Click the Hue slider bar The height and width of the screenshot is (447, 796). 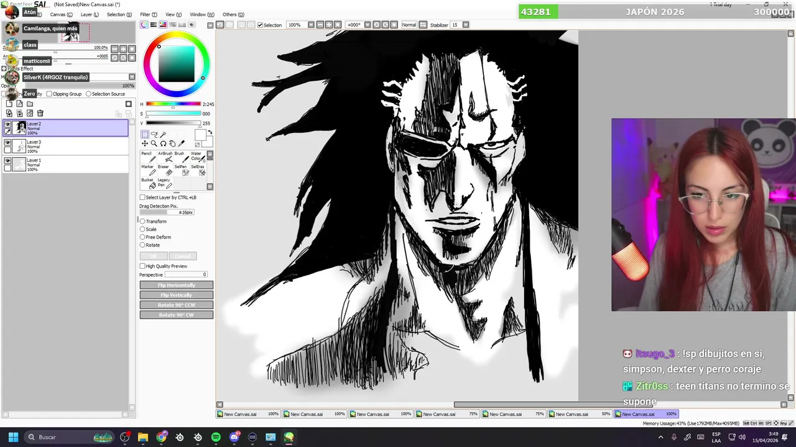173,104
